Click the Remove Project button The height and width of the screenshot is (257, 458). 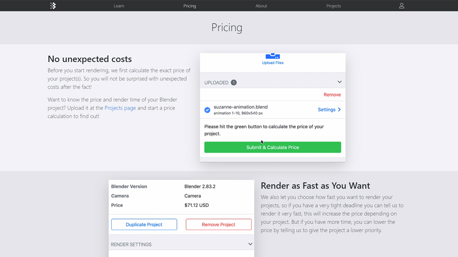coord(219,224)
